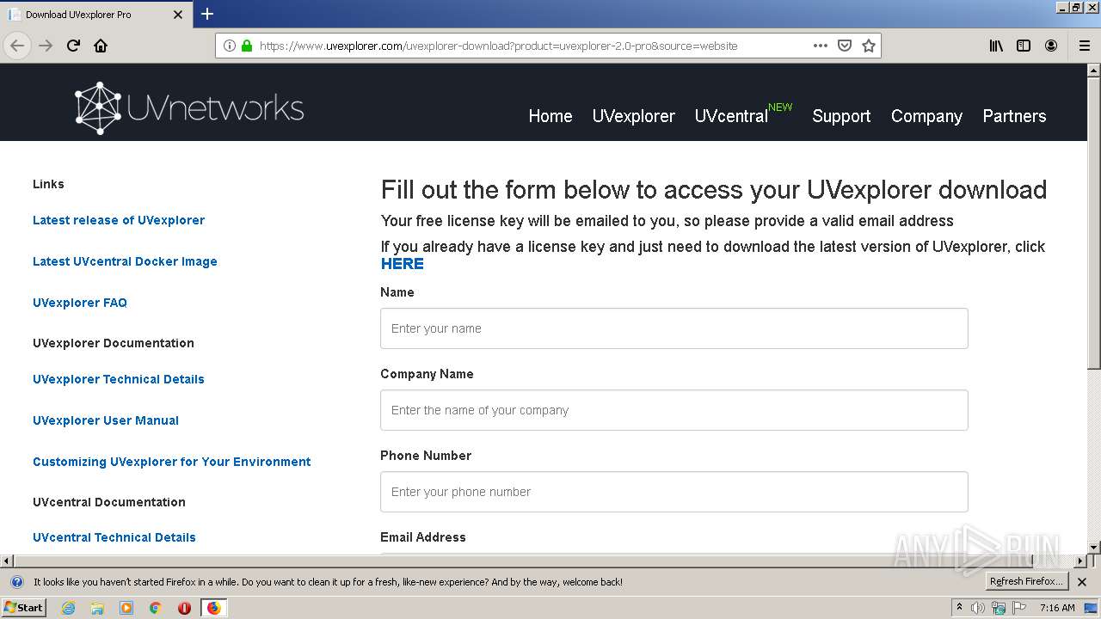Open the Partners navigation item
This screenshot has width=1101, height=619.
1014,116
